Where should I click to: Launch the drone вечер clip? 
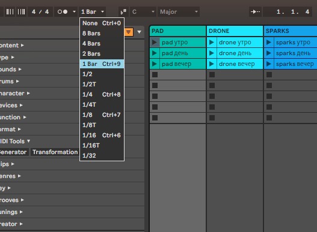[x=212, y=64]
